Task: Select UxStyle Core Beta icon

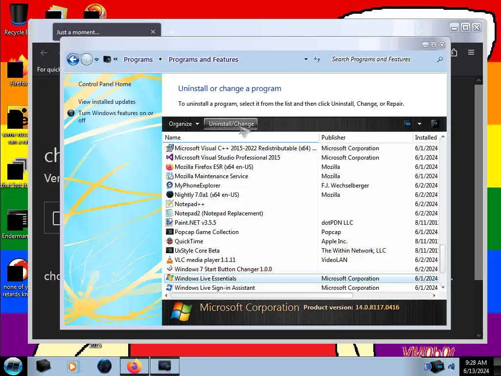Action: [169, 250]
